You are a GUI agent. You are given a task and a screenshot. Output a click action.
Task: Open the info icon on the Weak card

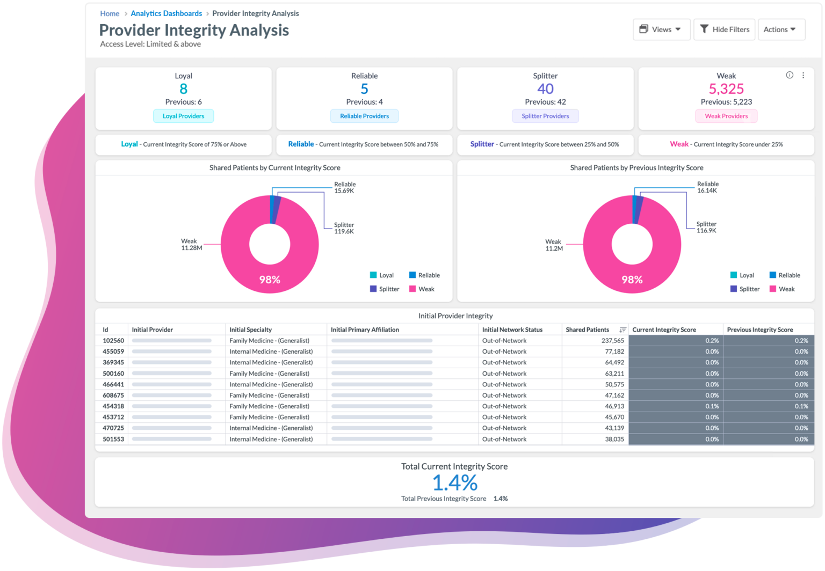pyautogui.click(x=790, y=76)
